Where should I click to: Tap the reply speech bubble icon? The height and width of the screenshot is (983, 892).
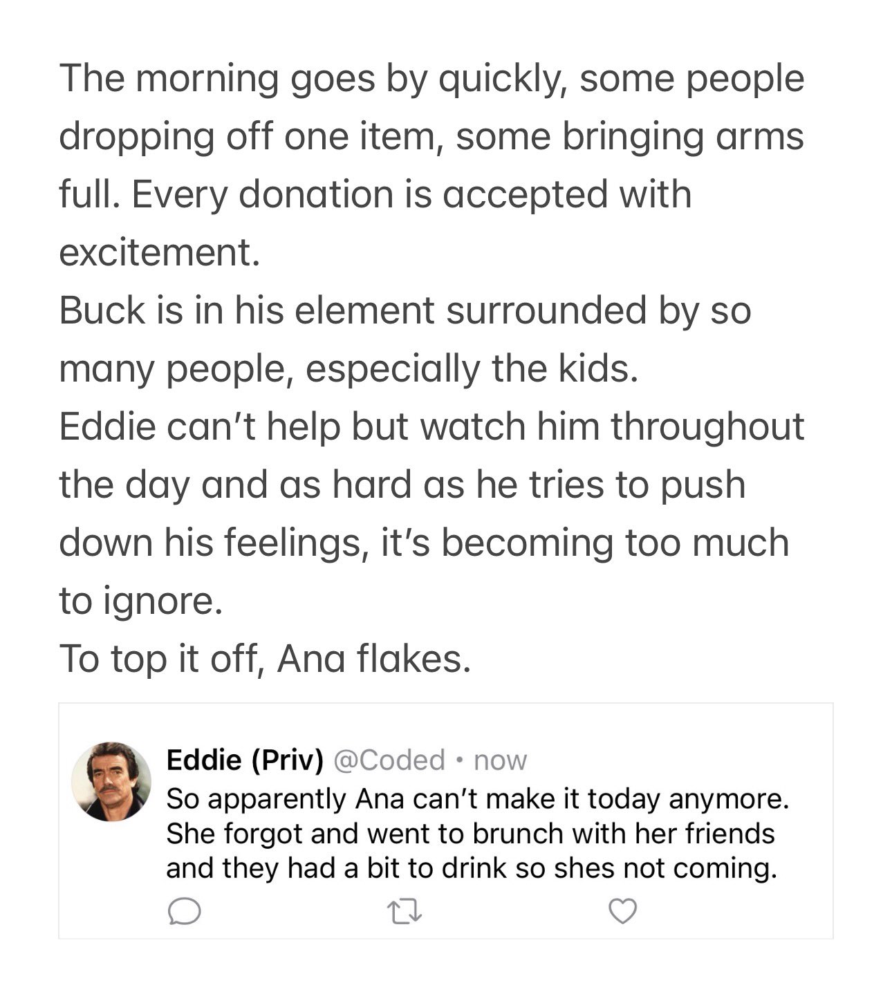pos(184,912)
